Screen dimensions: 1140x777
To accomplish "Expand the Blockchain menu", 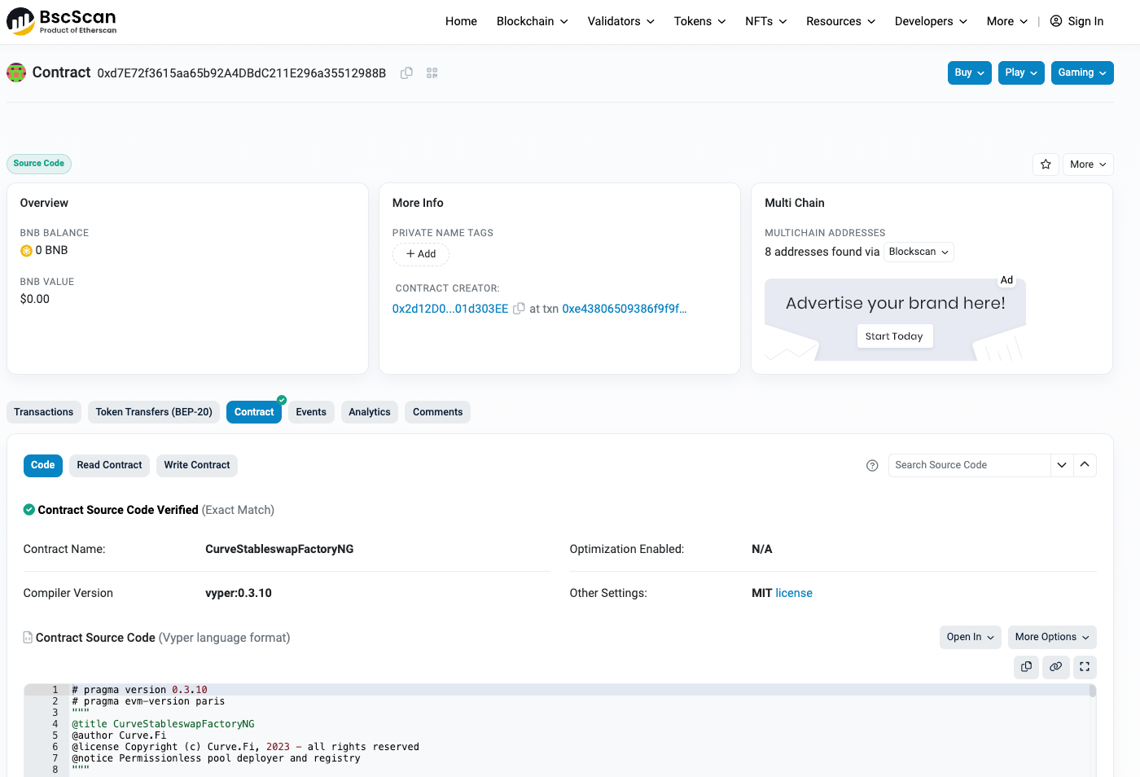I will (533, 21).
